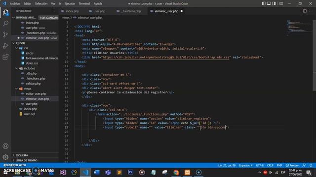Click unsaved dot on eliminar_user.php tab
This screenshot has width=316, height=177.
182,11
